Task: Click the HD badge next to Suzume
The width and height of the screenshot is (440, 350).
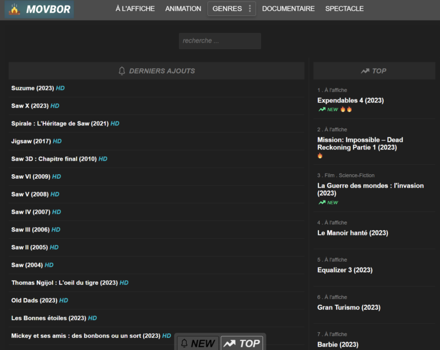Action: tap(60, 88)
